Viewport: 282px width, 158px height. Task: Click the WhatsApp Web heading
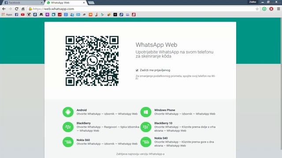(x=156, y=45)
